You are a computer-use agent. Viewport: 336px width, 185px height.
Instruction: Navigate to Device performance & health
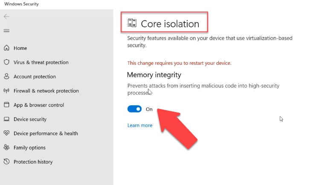[46, 133]
